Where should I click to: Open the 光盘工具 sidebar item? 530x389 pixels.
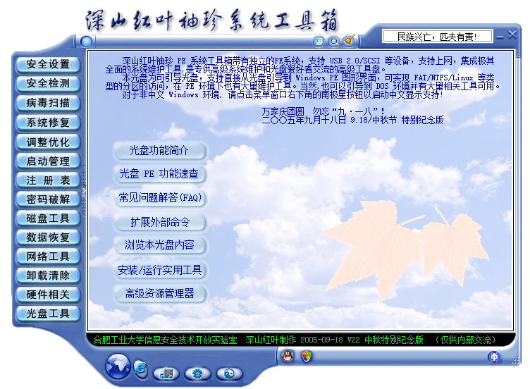(48, 314)
